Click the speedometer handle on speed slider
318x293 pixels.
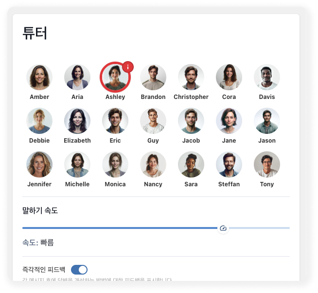(x=223, y=228)
